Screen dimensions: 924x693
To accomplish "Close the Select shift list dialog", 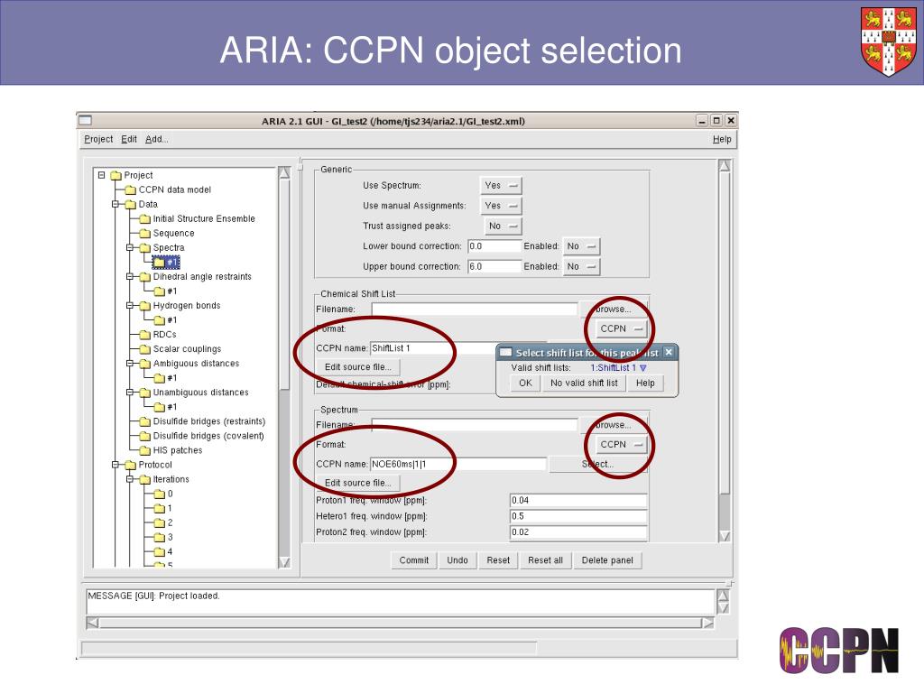I will pyautogui.click(x=669, y=353).
